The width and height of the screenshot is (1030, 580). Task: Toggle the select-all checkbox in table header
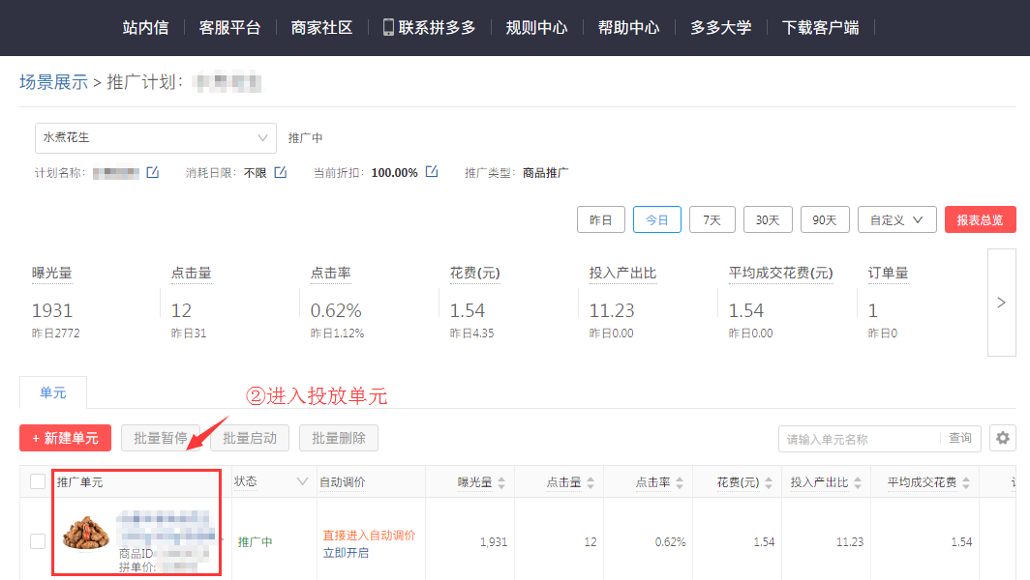38,481
